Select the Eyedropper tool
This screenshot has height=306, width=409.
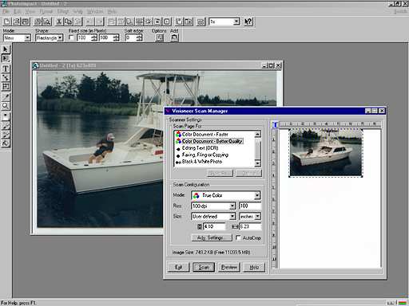click(6, 96)
